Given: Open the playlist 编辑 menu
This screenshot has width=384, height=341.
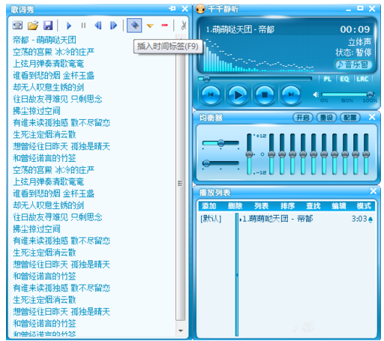Looking at the screenshot, I should (x=339, y=206).
